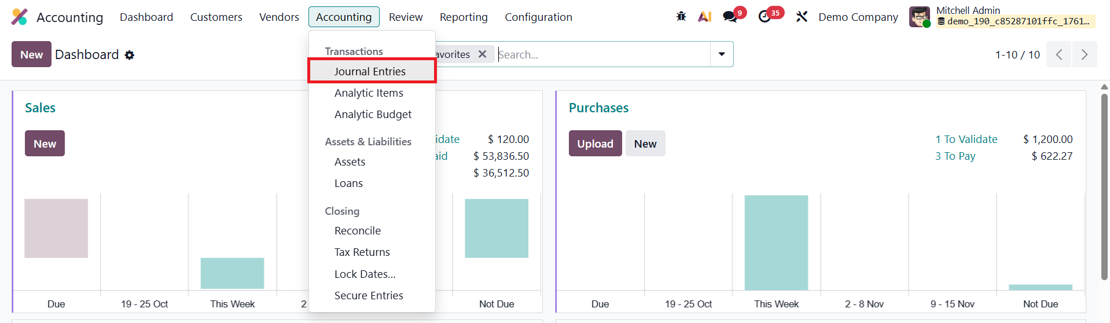1110x323 pixels.
Task: Go to next page arrow
Action: (1084, 54)
